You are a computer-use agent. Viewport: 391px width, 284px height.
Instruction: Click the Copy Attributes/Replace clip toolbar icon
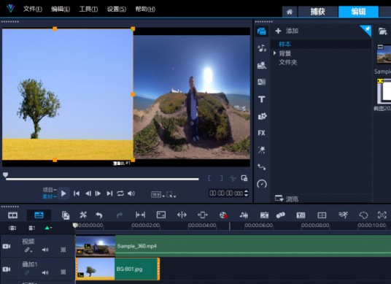(66, 215)
